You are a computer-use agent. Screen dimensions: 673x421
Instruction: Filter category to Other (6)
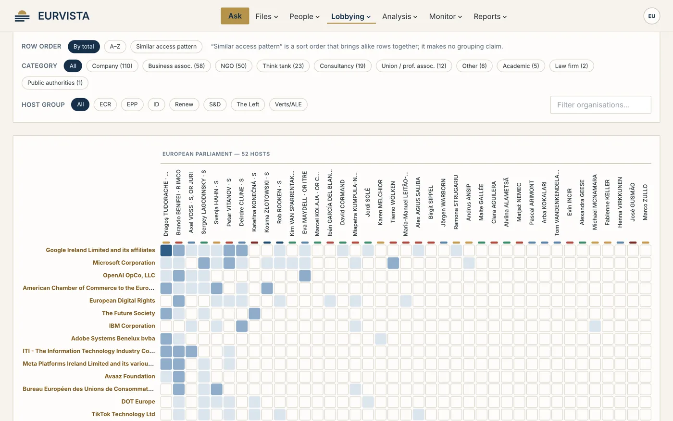474,66
